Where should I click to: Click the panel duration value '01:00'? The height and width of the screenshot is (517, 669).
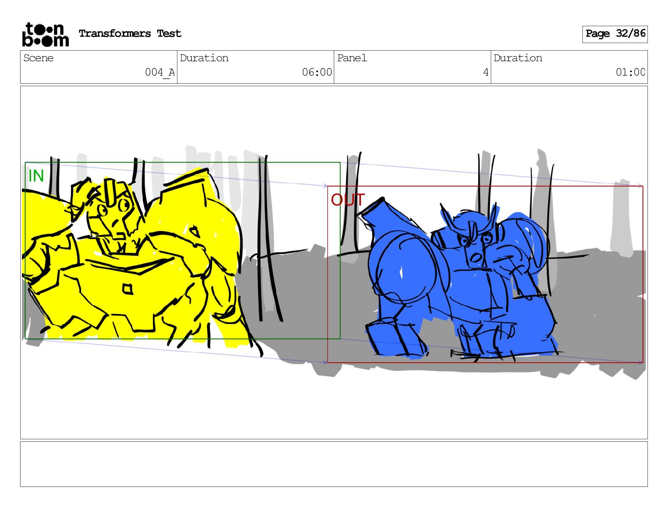tap(630, 72)
